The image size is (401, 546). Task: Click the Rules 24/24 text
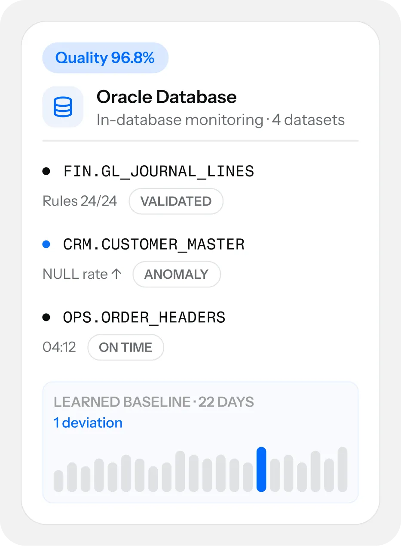pyautogui.click(x=80, y=201)
